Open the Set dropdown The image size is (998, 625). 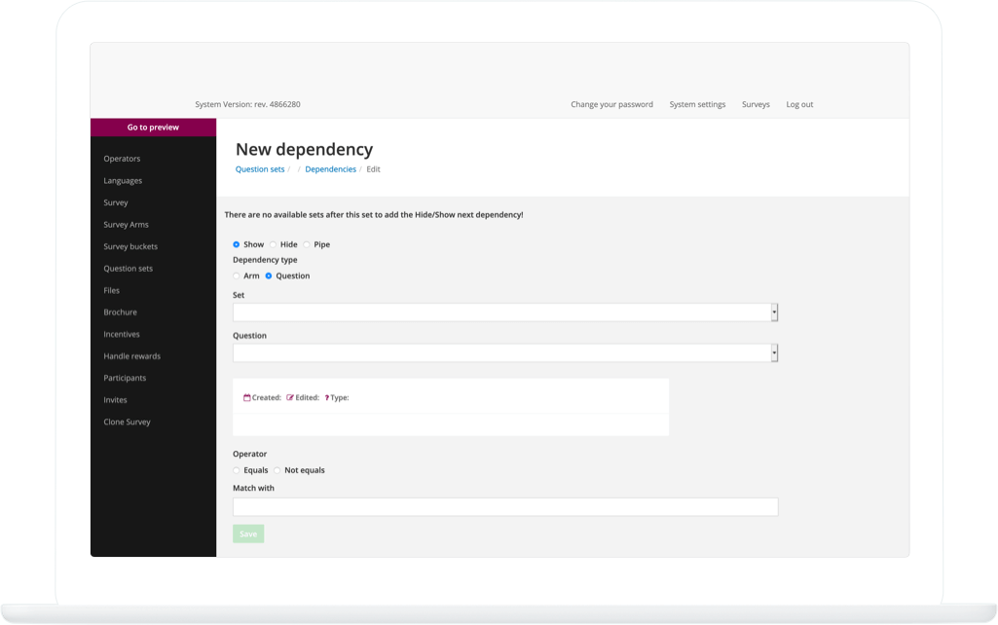click(x=505, y=312)
